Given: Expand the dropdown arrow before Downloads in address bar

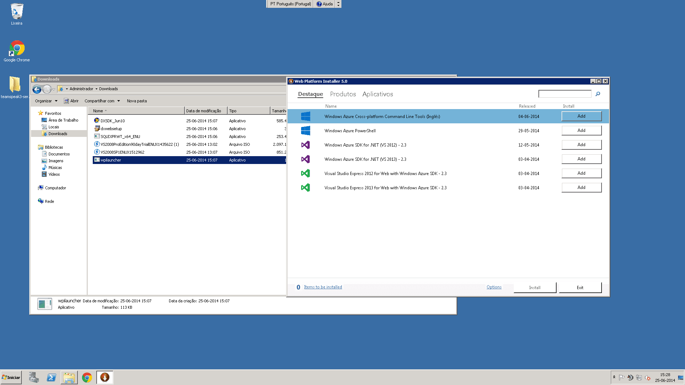Looking at the screenshot, I should (96, 89).
